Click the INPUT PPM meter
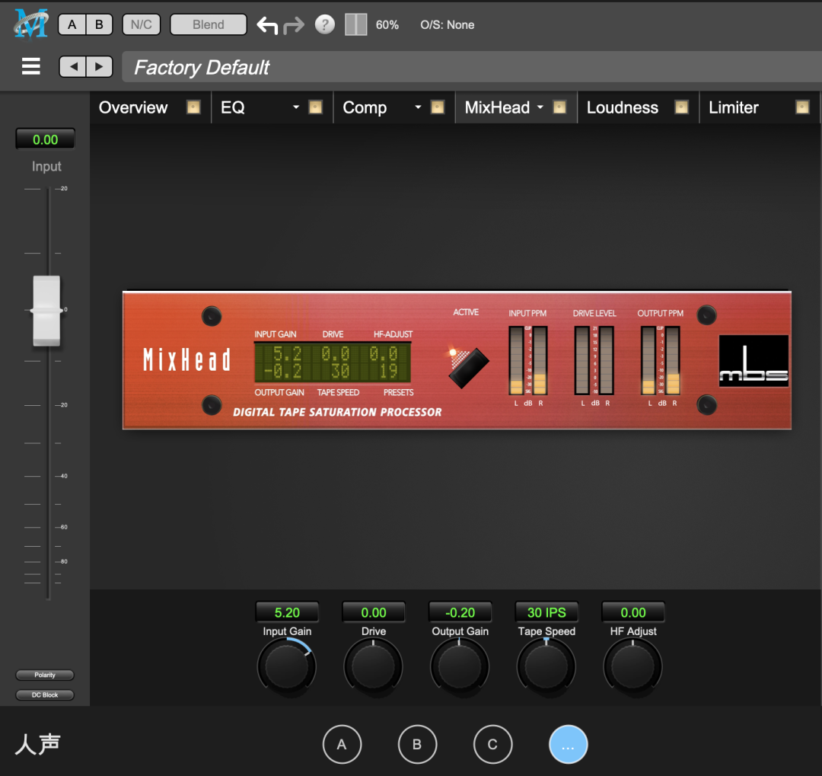 pos(528,360)
